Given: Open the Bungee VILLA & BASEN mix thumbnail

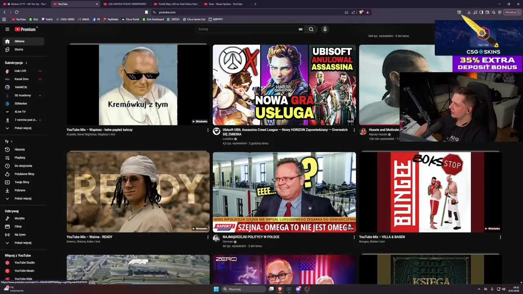Looking at the screenshot, I should (430, 192).
